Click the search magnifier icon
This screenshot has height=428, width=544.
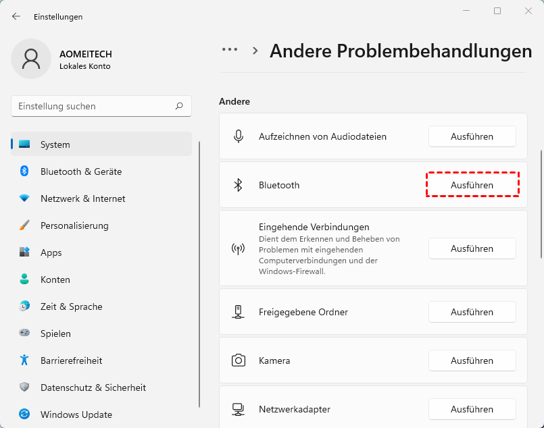[x=179, y=106]
